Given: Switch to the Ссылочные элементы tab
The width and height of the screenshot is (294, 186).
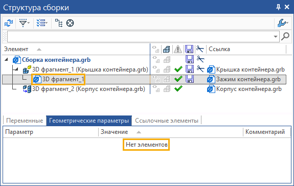Looking at the screenshot, I should (167, 121).
